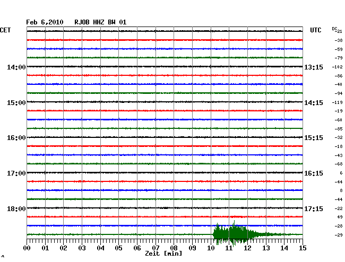
Task: Click the '00' minute axis label
Action: pos(27,248)
